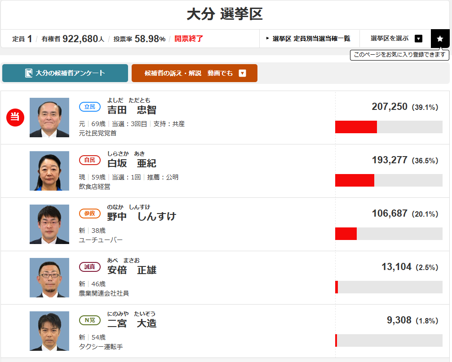This screenshot has width=452, height=362.
Task: Click the 自民 party badge
Action: 90,160
